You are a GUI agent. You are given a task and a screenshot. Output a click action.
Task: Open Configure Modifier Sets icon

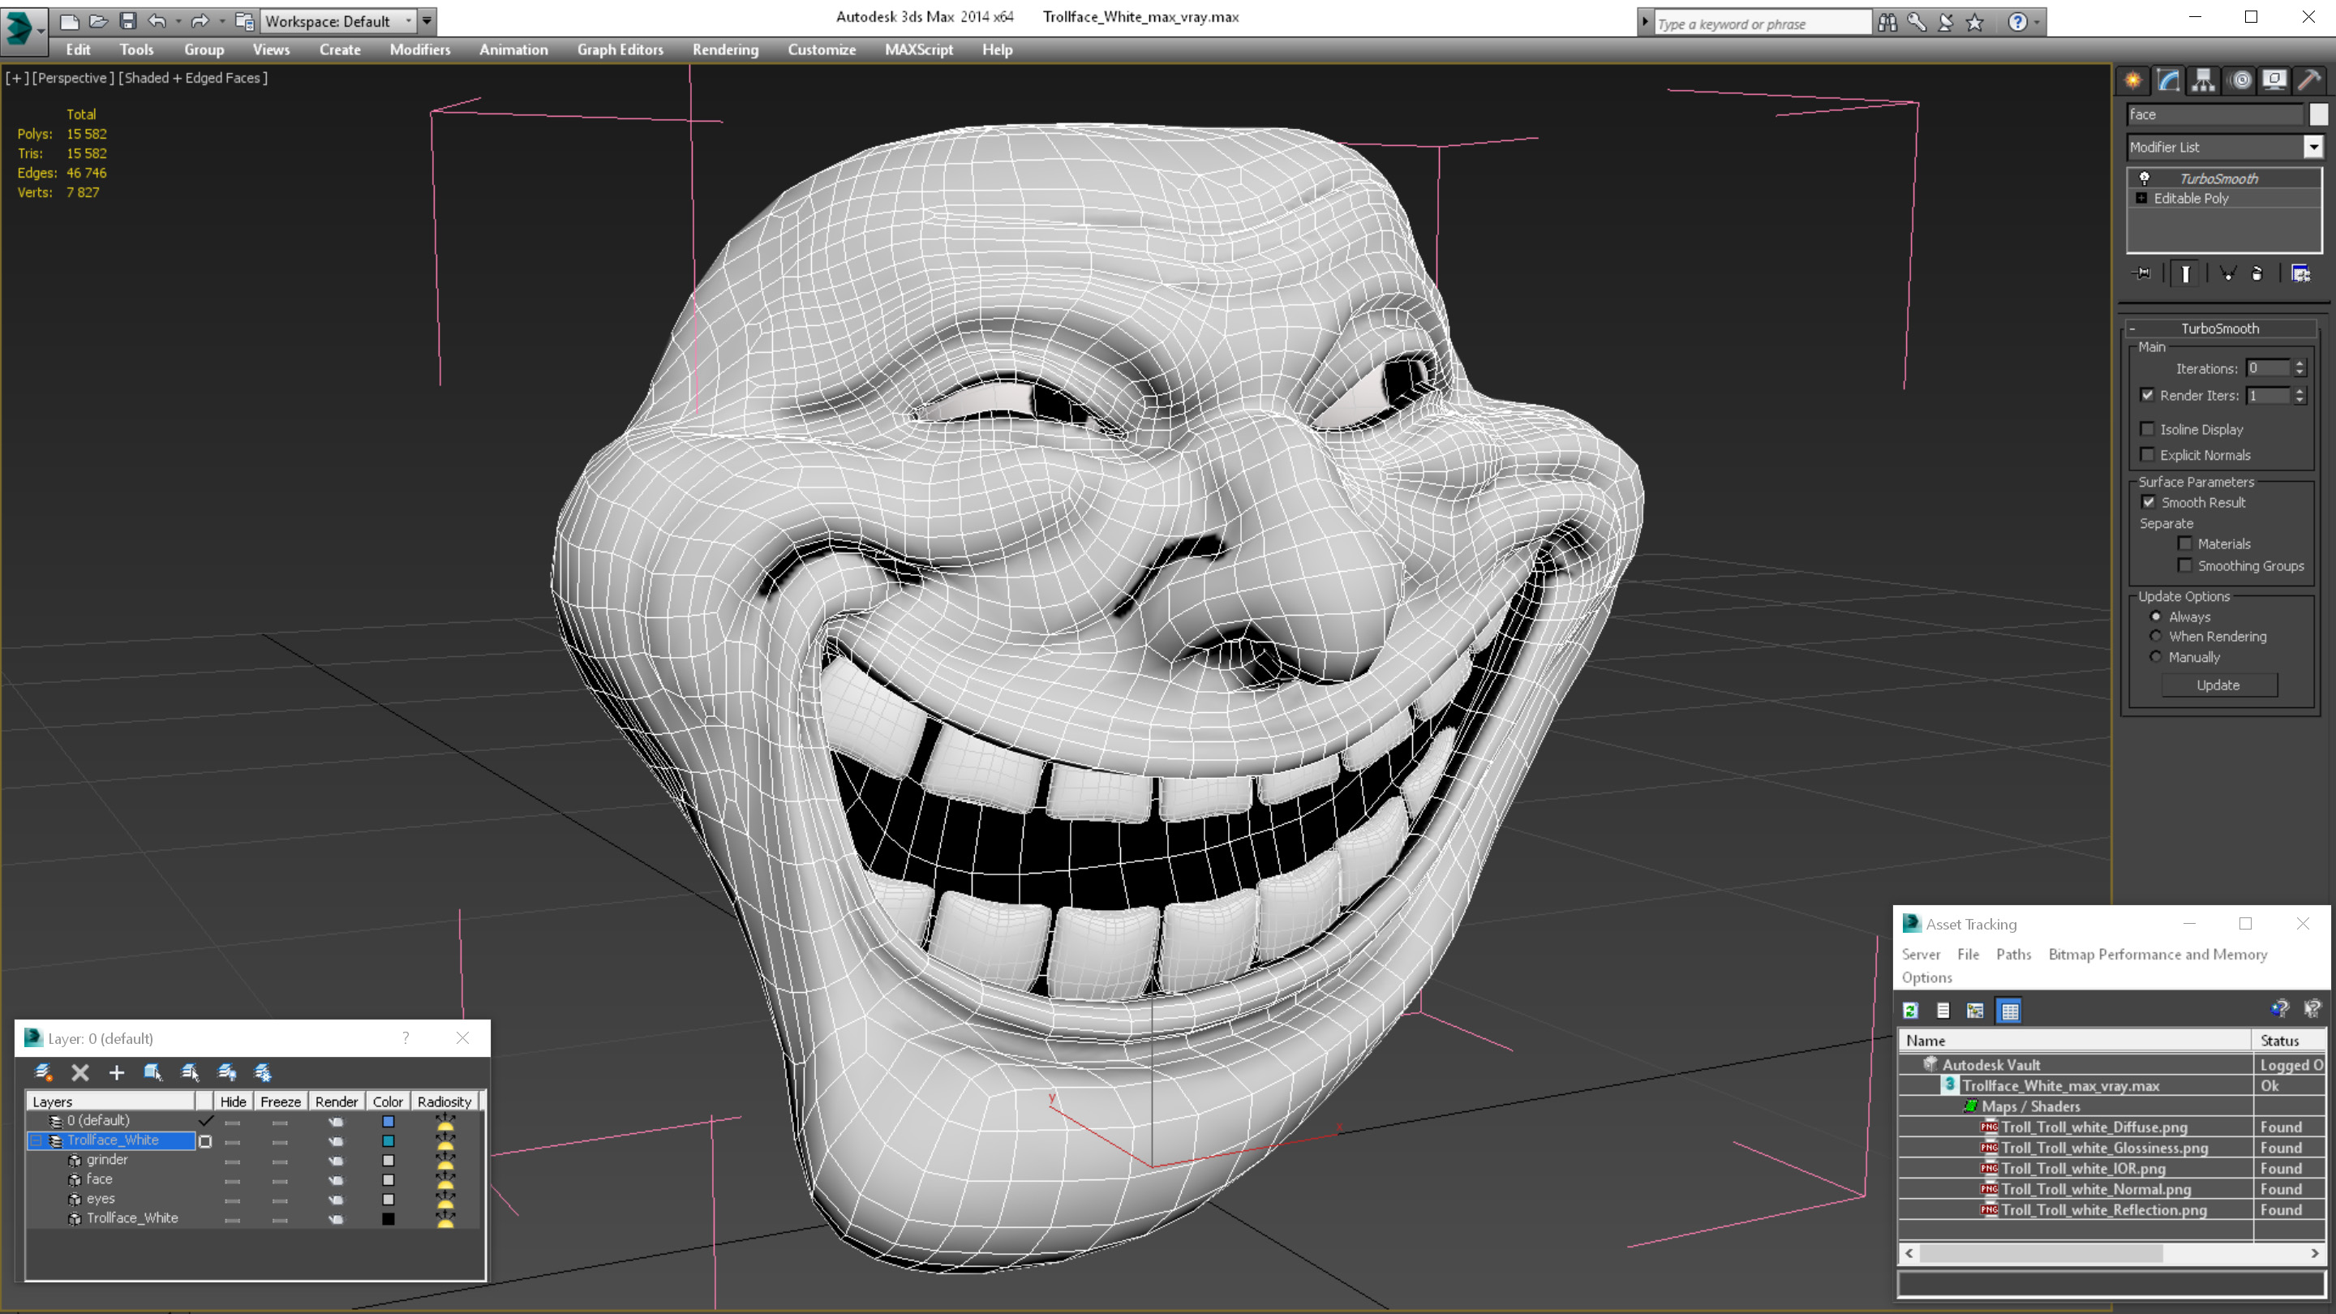tap(2300, 273)
